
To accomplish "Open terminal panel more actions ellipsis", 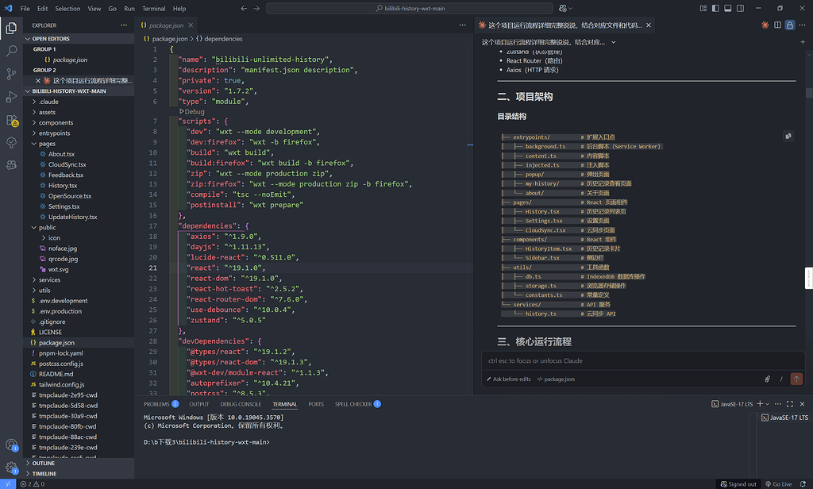I will tap(778, 404).
